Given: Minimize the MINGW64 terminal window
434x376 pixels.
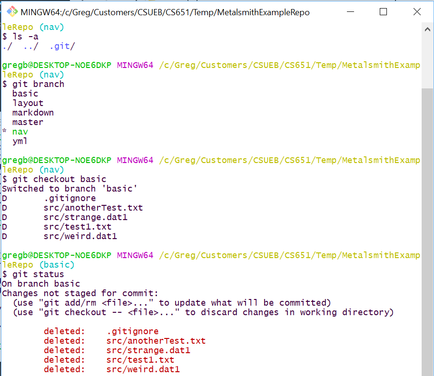Looking at the screenshot, I should [351, 12].
